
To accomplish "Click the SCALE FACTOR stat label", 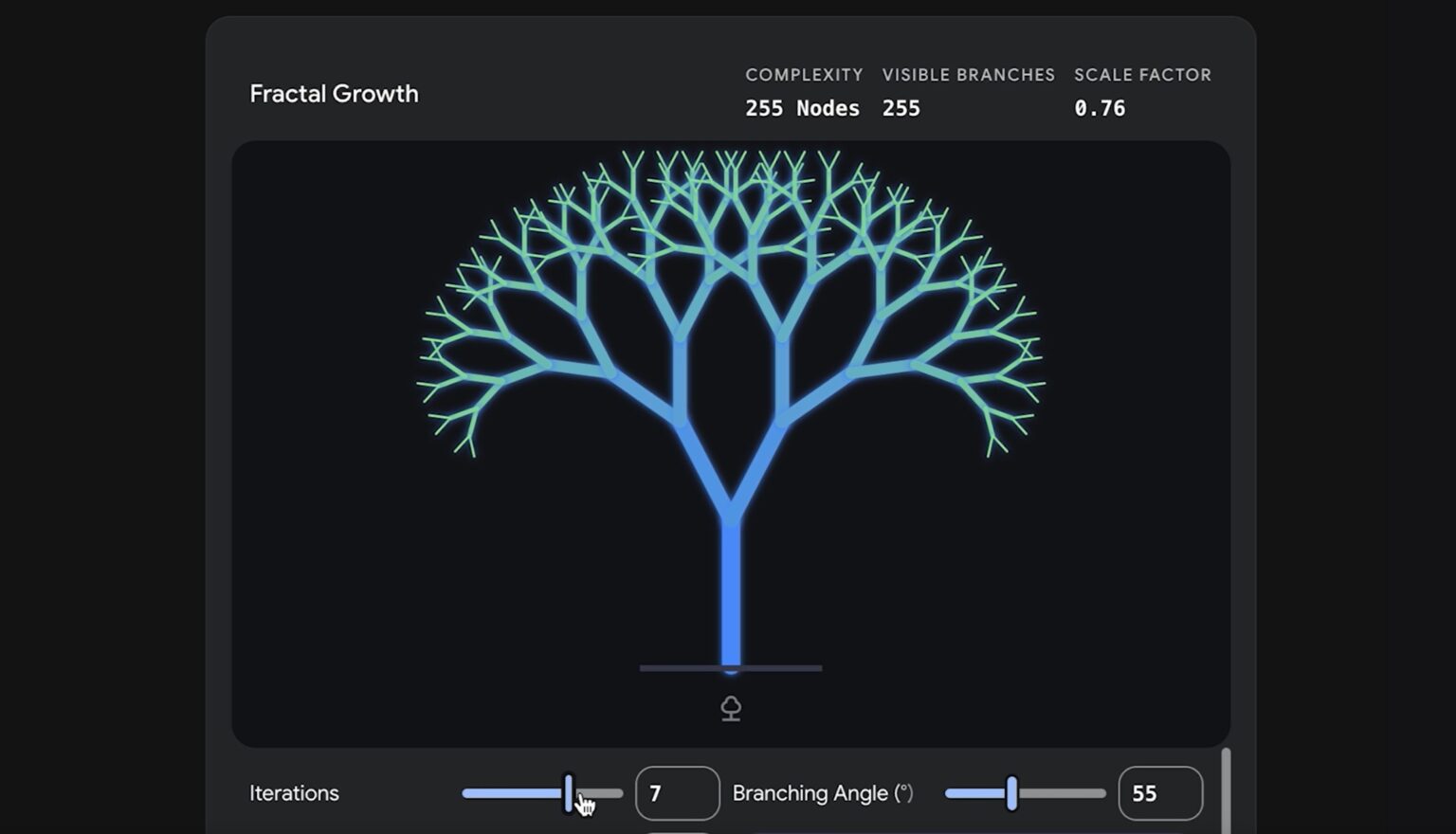I will tap(1142, 75).
